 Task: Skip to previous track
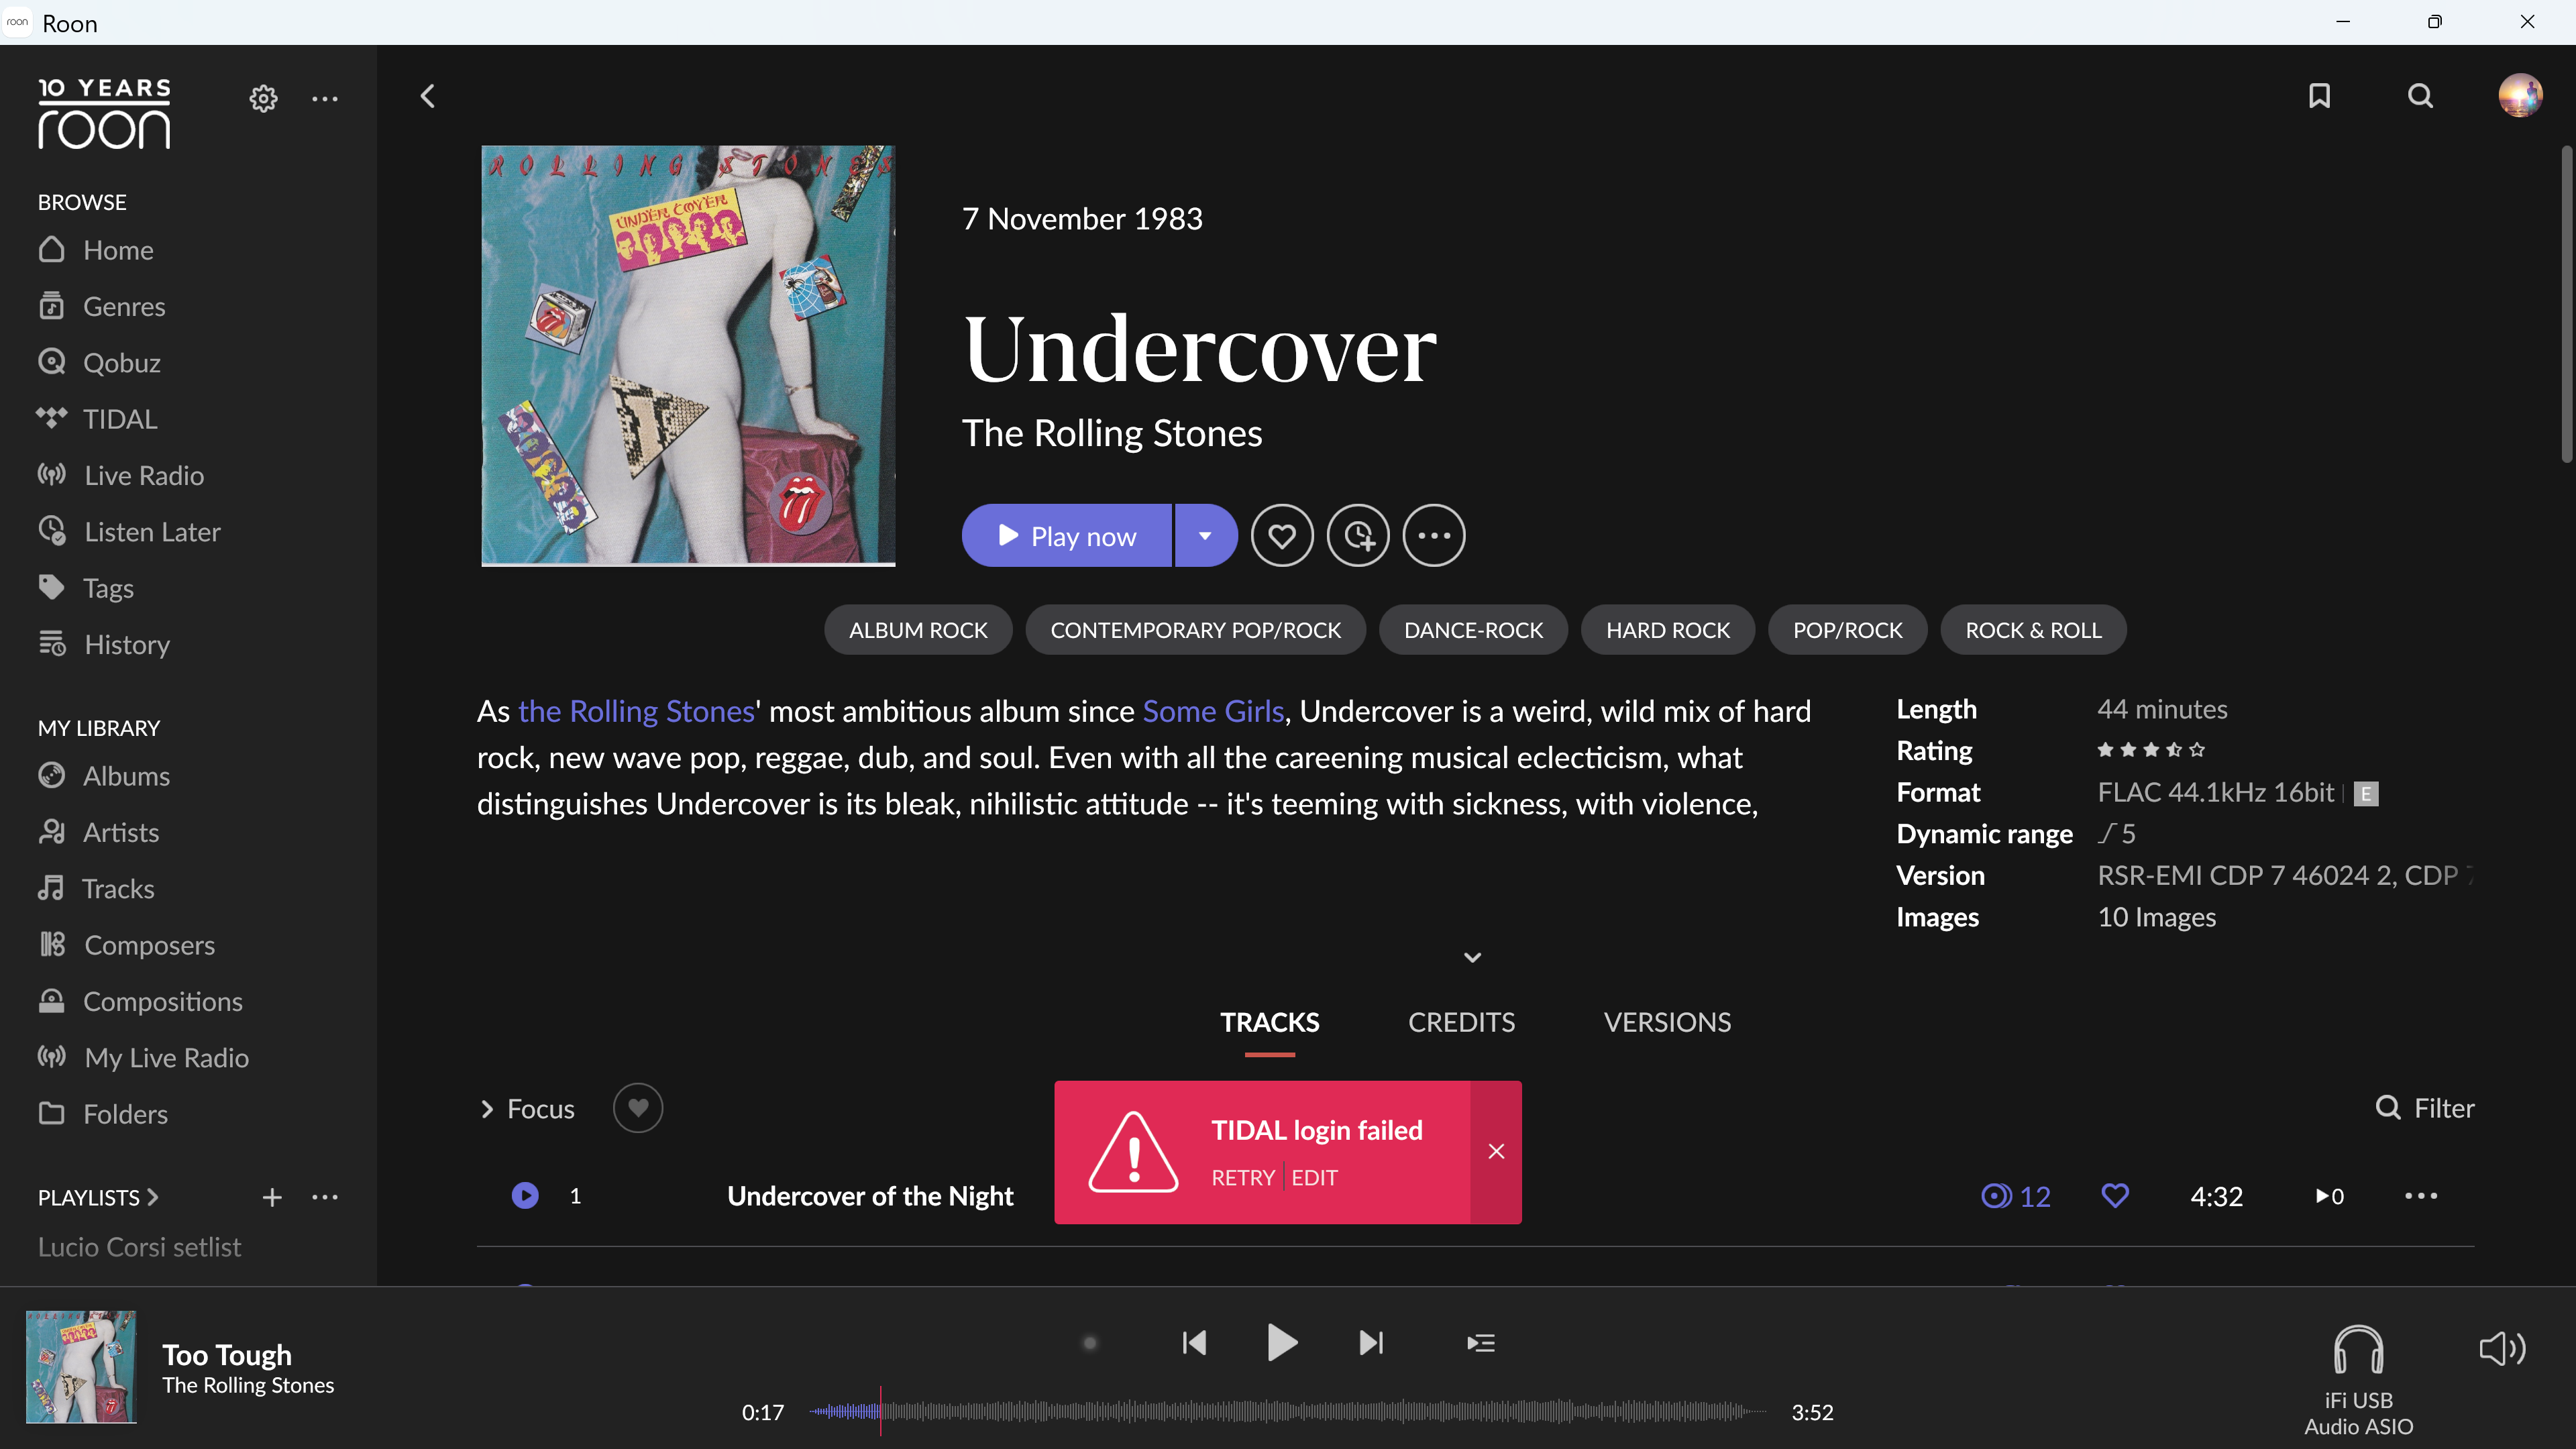[1194, 1343]
